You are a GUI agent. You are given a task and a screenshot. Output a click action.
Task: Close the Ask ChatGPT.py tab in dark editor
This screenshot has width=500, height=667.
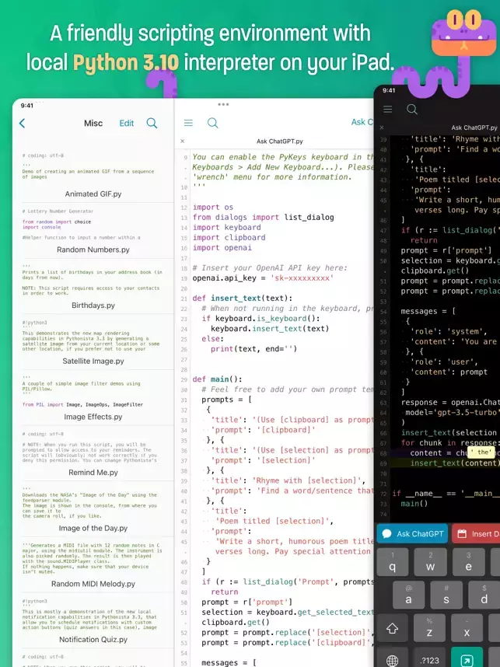click(382, 127)
